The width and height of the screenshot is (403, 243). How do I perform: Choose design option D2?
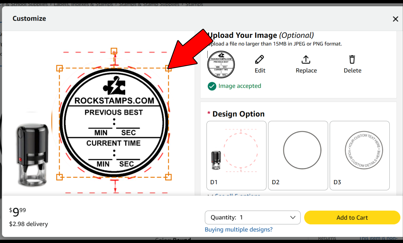tap(298, 156)
